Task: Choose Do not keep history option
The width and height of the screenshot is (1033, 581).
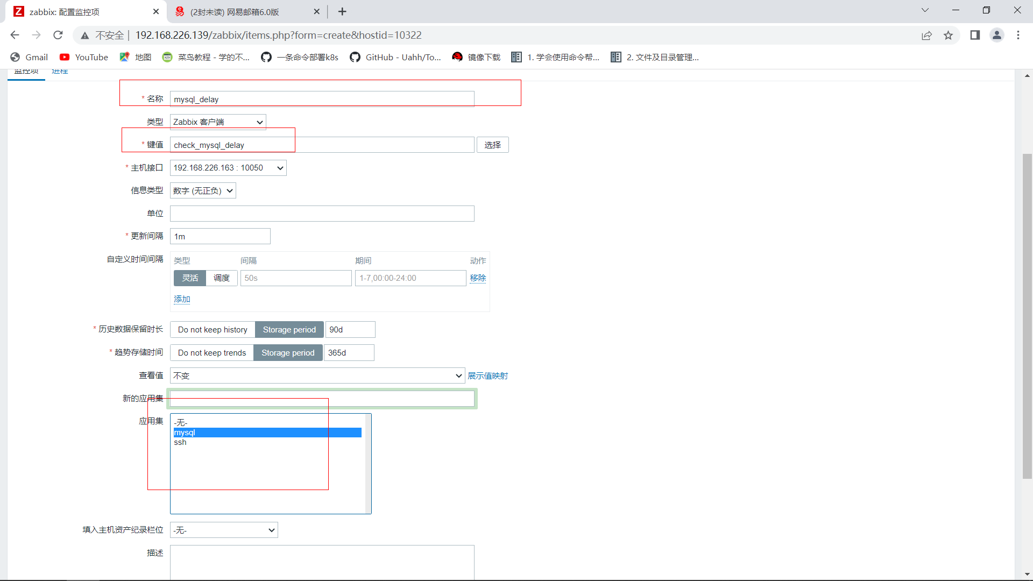Action: click(x=213, y=330)
